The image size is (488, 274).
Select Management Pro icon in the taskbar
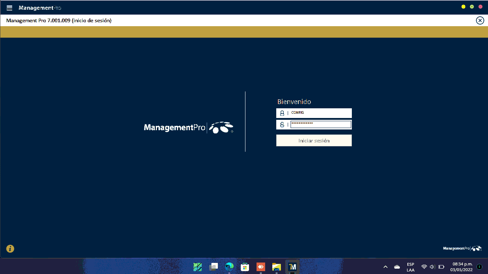click(292, 267)
